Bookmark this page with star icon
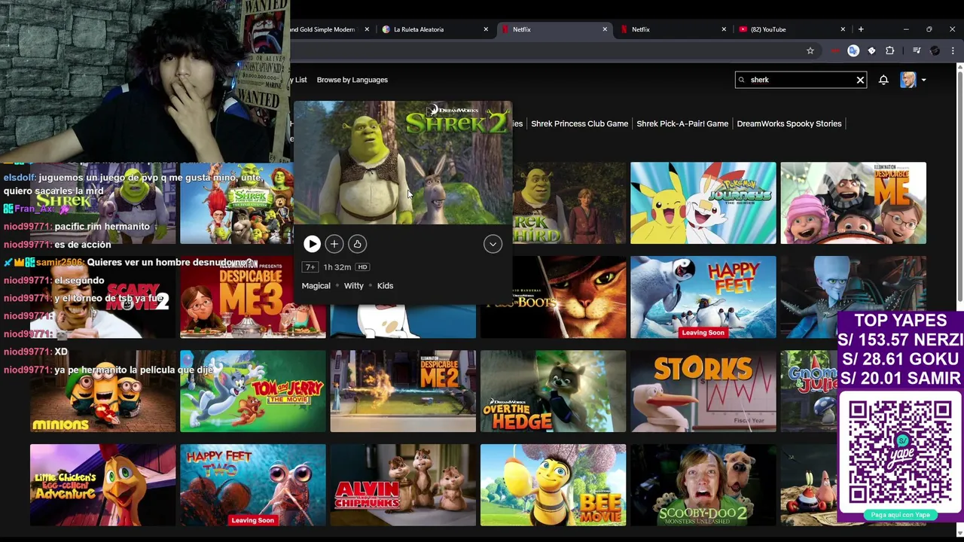Viewport: 964px width, 542px height. click(810, 50)
